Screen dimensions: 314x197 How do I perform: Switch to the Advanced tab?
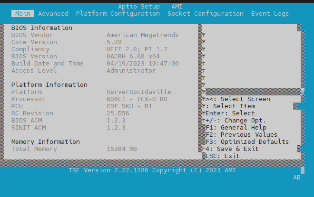[x=53, y=14]
